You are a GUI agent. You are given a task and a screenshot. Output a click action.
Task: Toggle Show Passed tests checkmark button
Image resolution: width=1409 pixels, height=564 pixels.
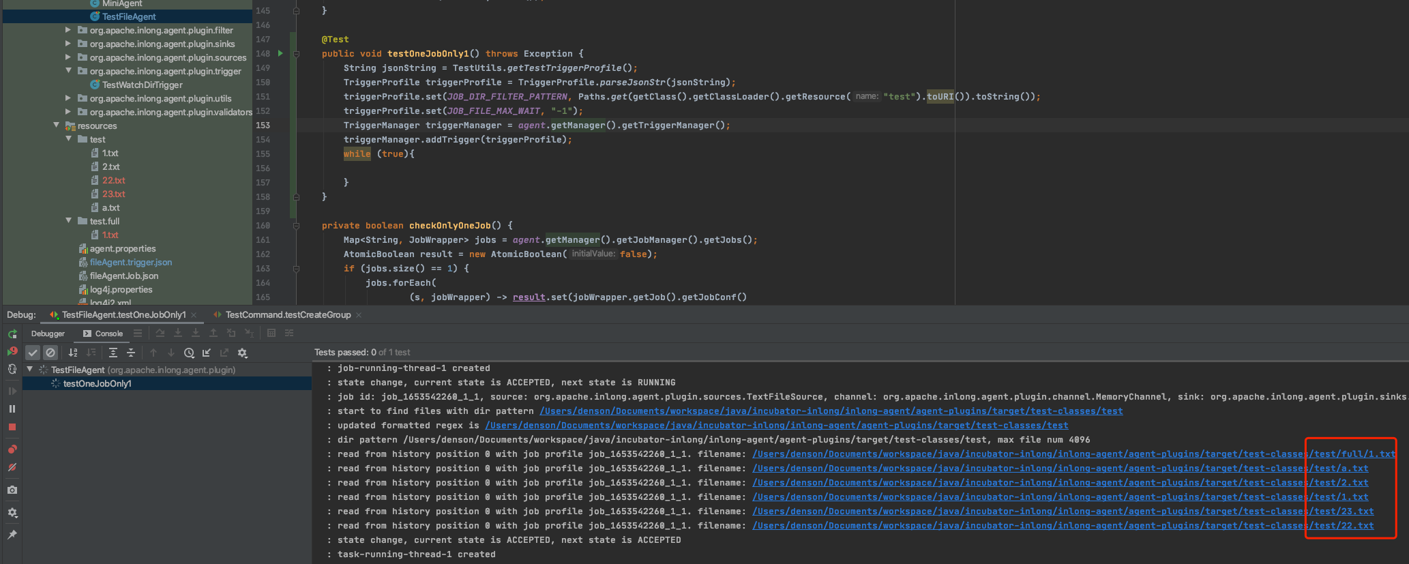33,353
